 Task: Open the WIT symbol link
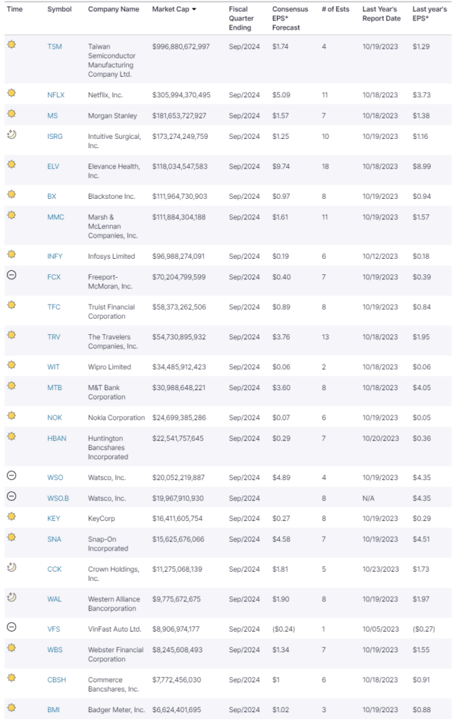(x=54, y=367)
